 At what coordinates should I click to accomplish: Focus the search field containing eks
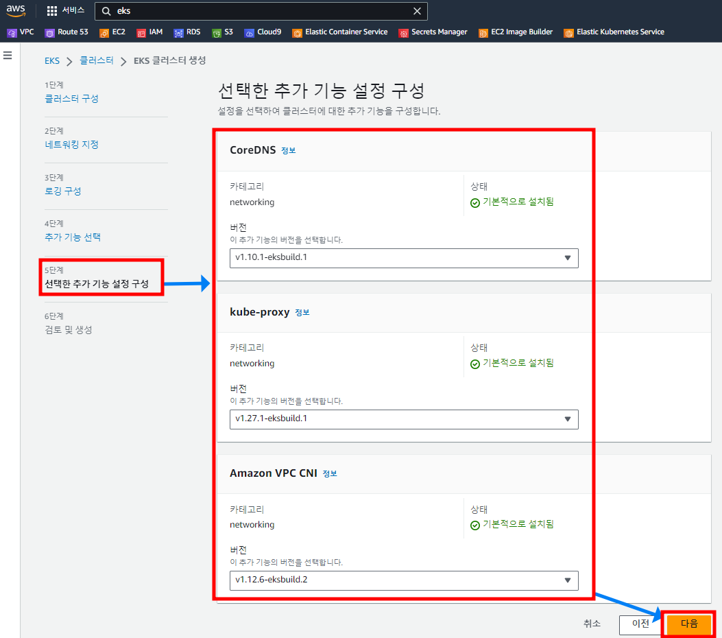coord(261,11)
